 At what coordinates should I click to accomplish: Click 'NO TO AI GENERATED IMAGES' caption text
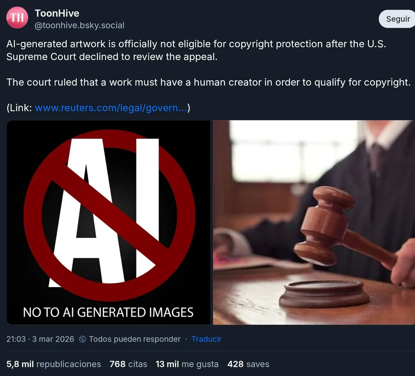[108, 312]
